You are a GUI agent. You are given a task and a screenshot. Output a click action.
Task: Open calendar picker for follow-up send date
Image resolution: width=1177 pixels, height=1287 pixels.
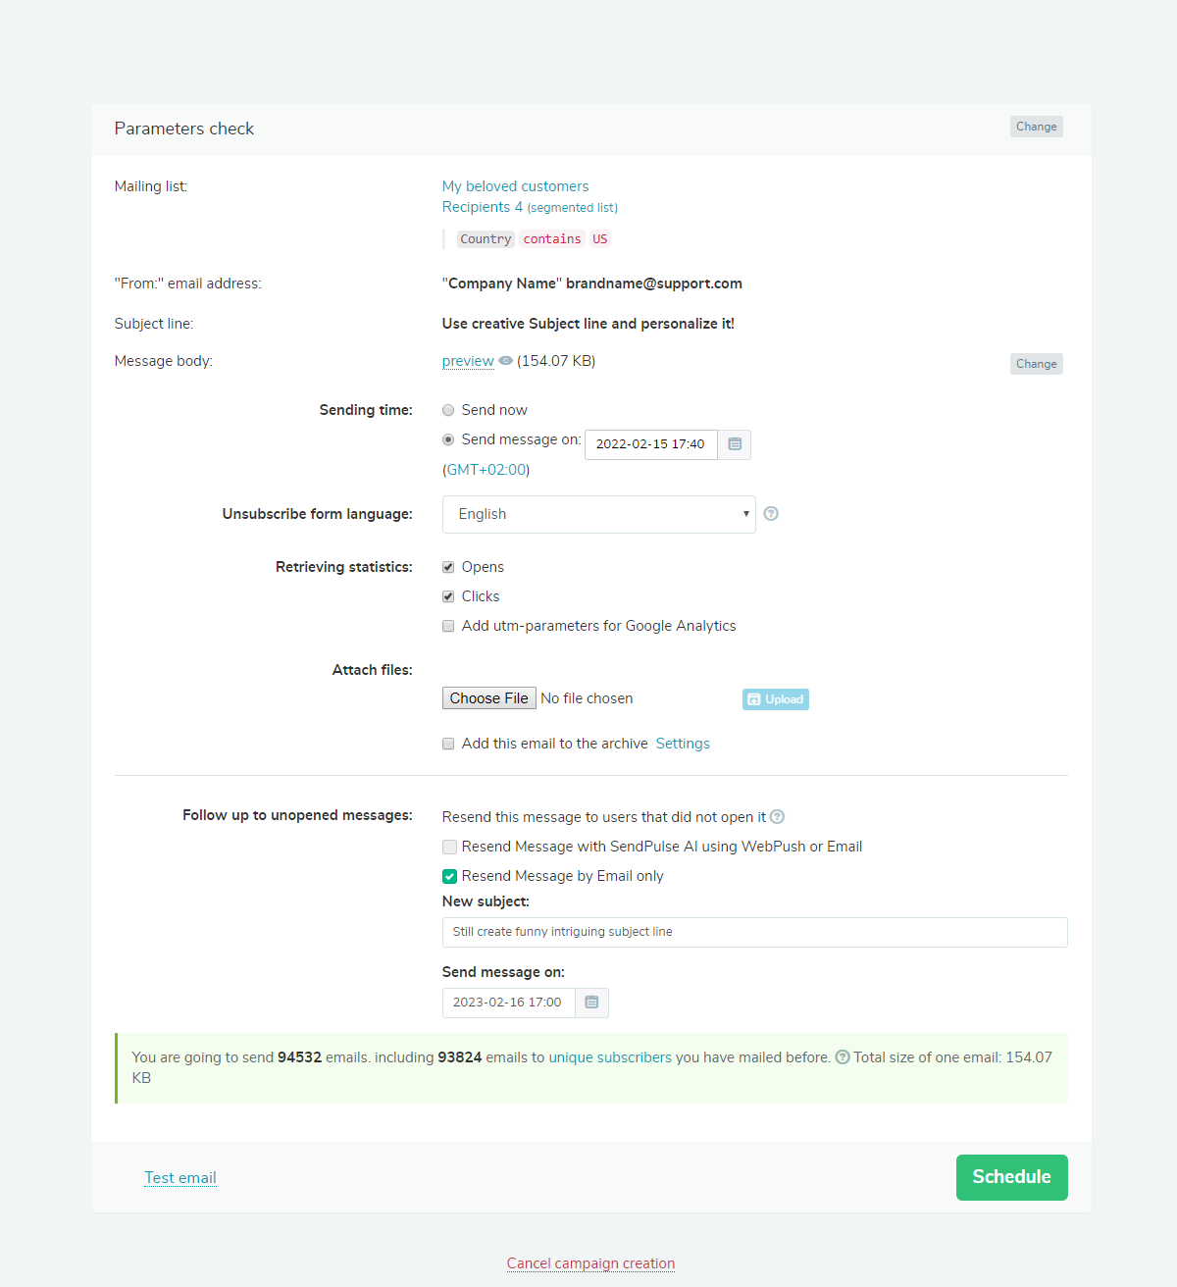[x=591, y=1003]
